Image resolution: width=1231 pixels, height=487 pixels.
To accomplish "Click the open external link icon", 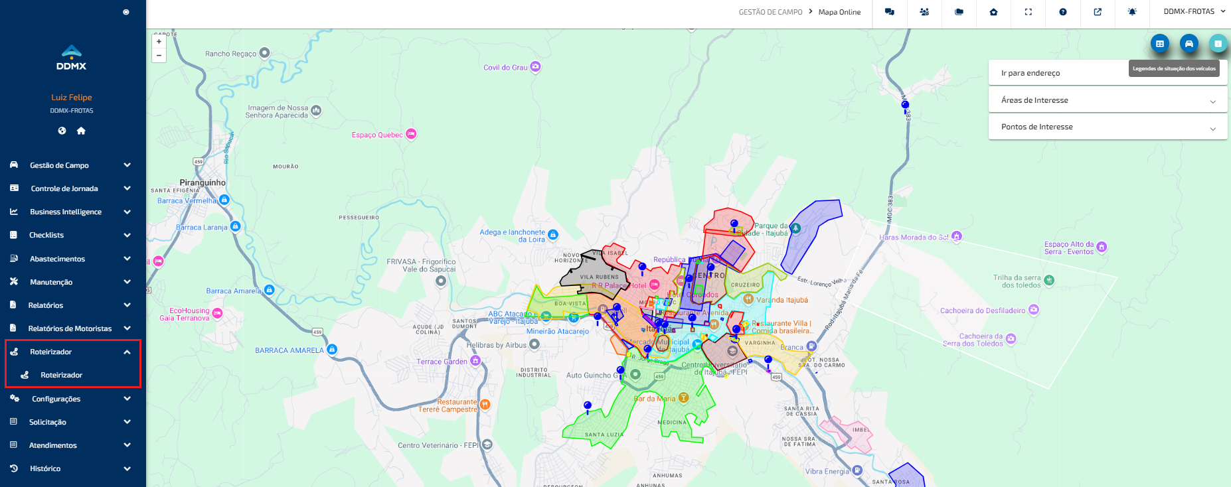I will coord(1098,12).
